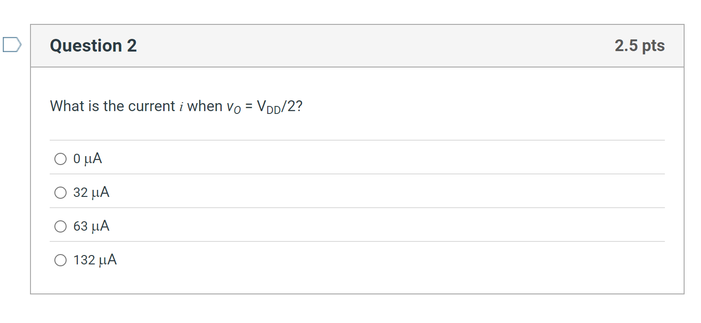The height and width of the screenshot is (323, 701).
Task: Click the 0 µA answer label text
Action: pos(87,159)
